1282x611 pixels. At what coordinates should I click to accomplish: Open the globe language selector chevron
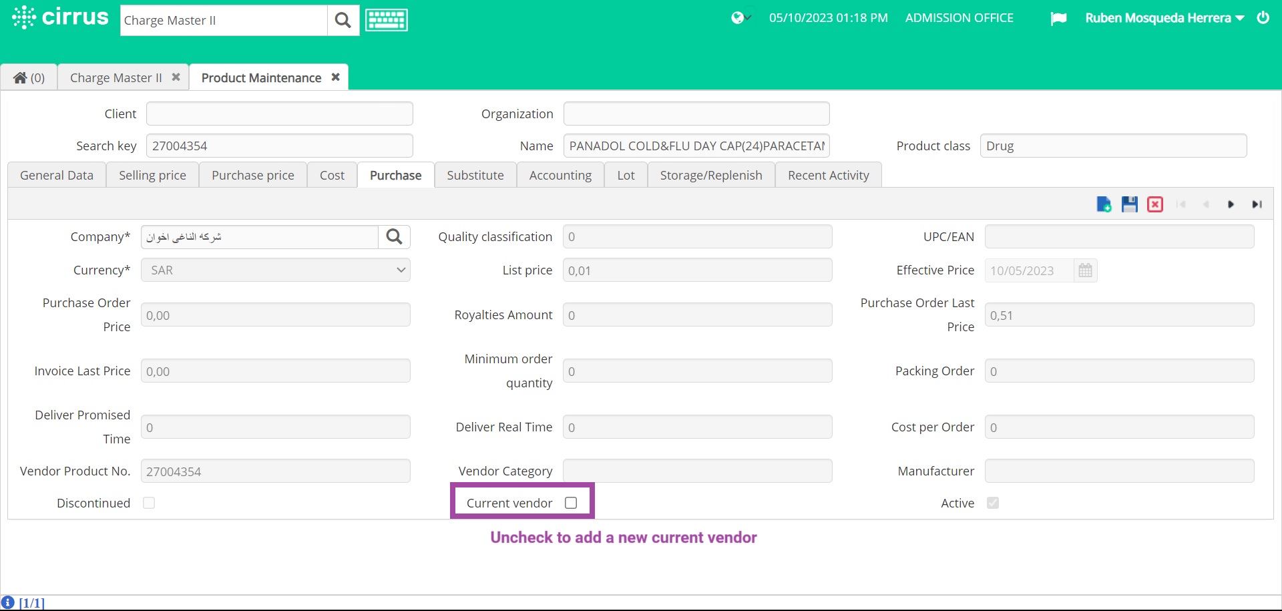click(x=747, y=18)
